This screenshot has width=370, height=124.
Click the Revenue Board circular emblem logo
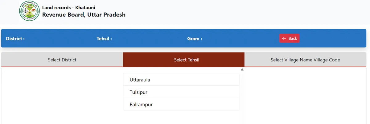pyautogui.click(x=29, y=11)
